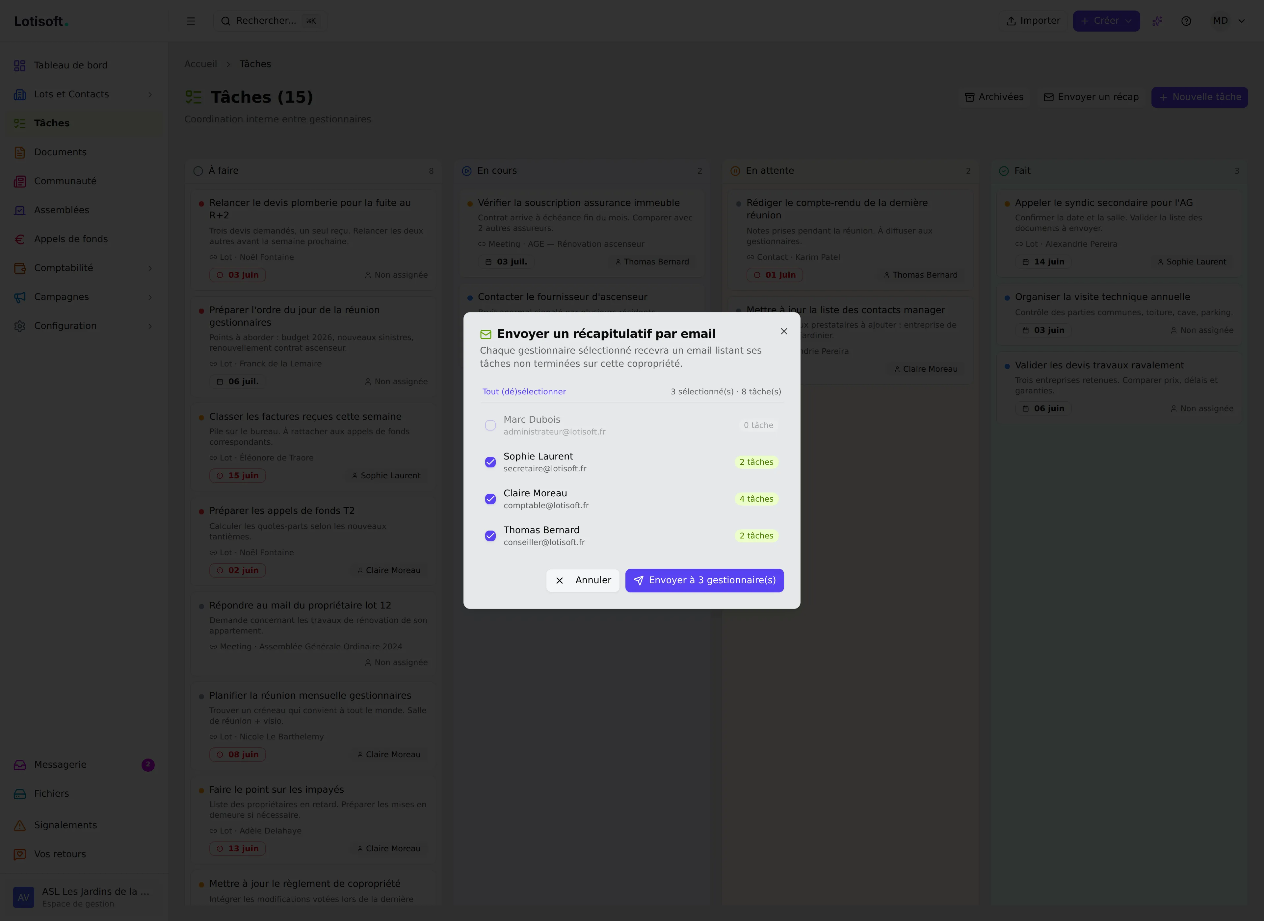Click the Assemblées icon

[20, 210]
